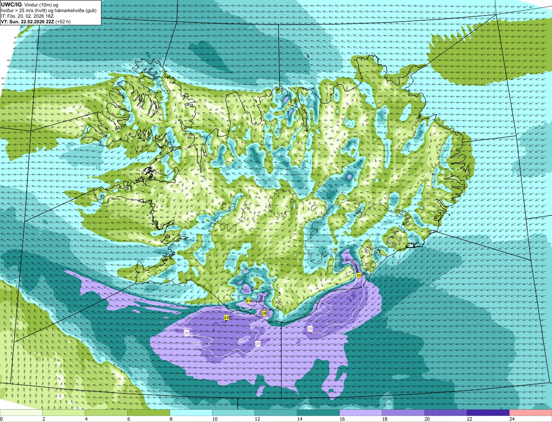Click the scale tick label 24
This screenshot has width=552, height=422.
(x=512, y=419)
